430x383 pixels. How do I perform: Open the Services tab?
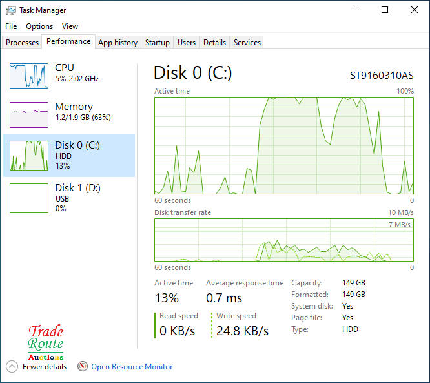coord(247,43)
